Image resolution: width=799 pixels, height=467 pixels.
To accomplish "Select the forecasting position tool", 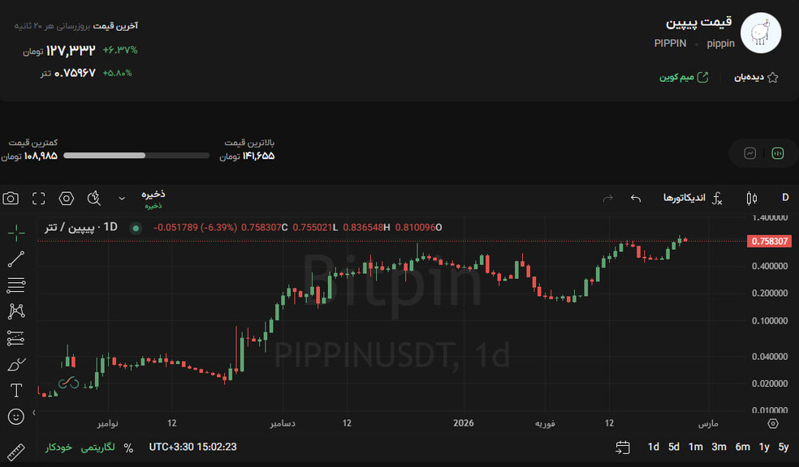I will coord(16,338).
